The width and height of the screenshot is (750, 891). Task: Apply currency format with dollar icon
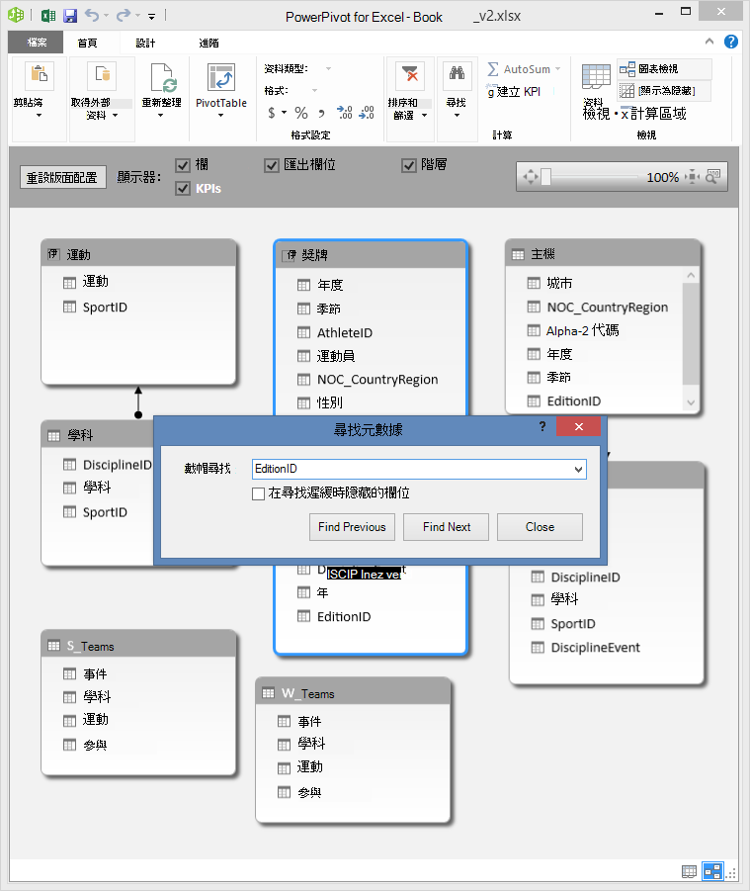[272, 113]
